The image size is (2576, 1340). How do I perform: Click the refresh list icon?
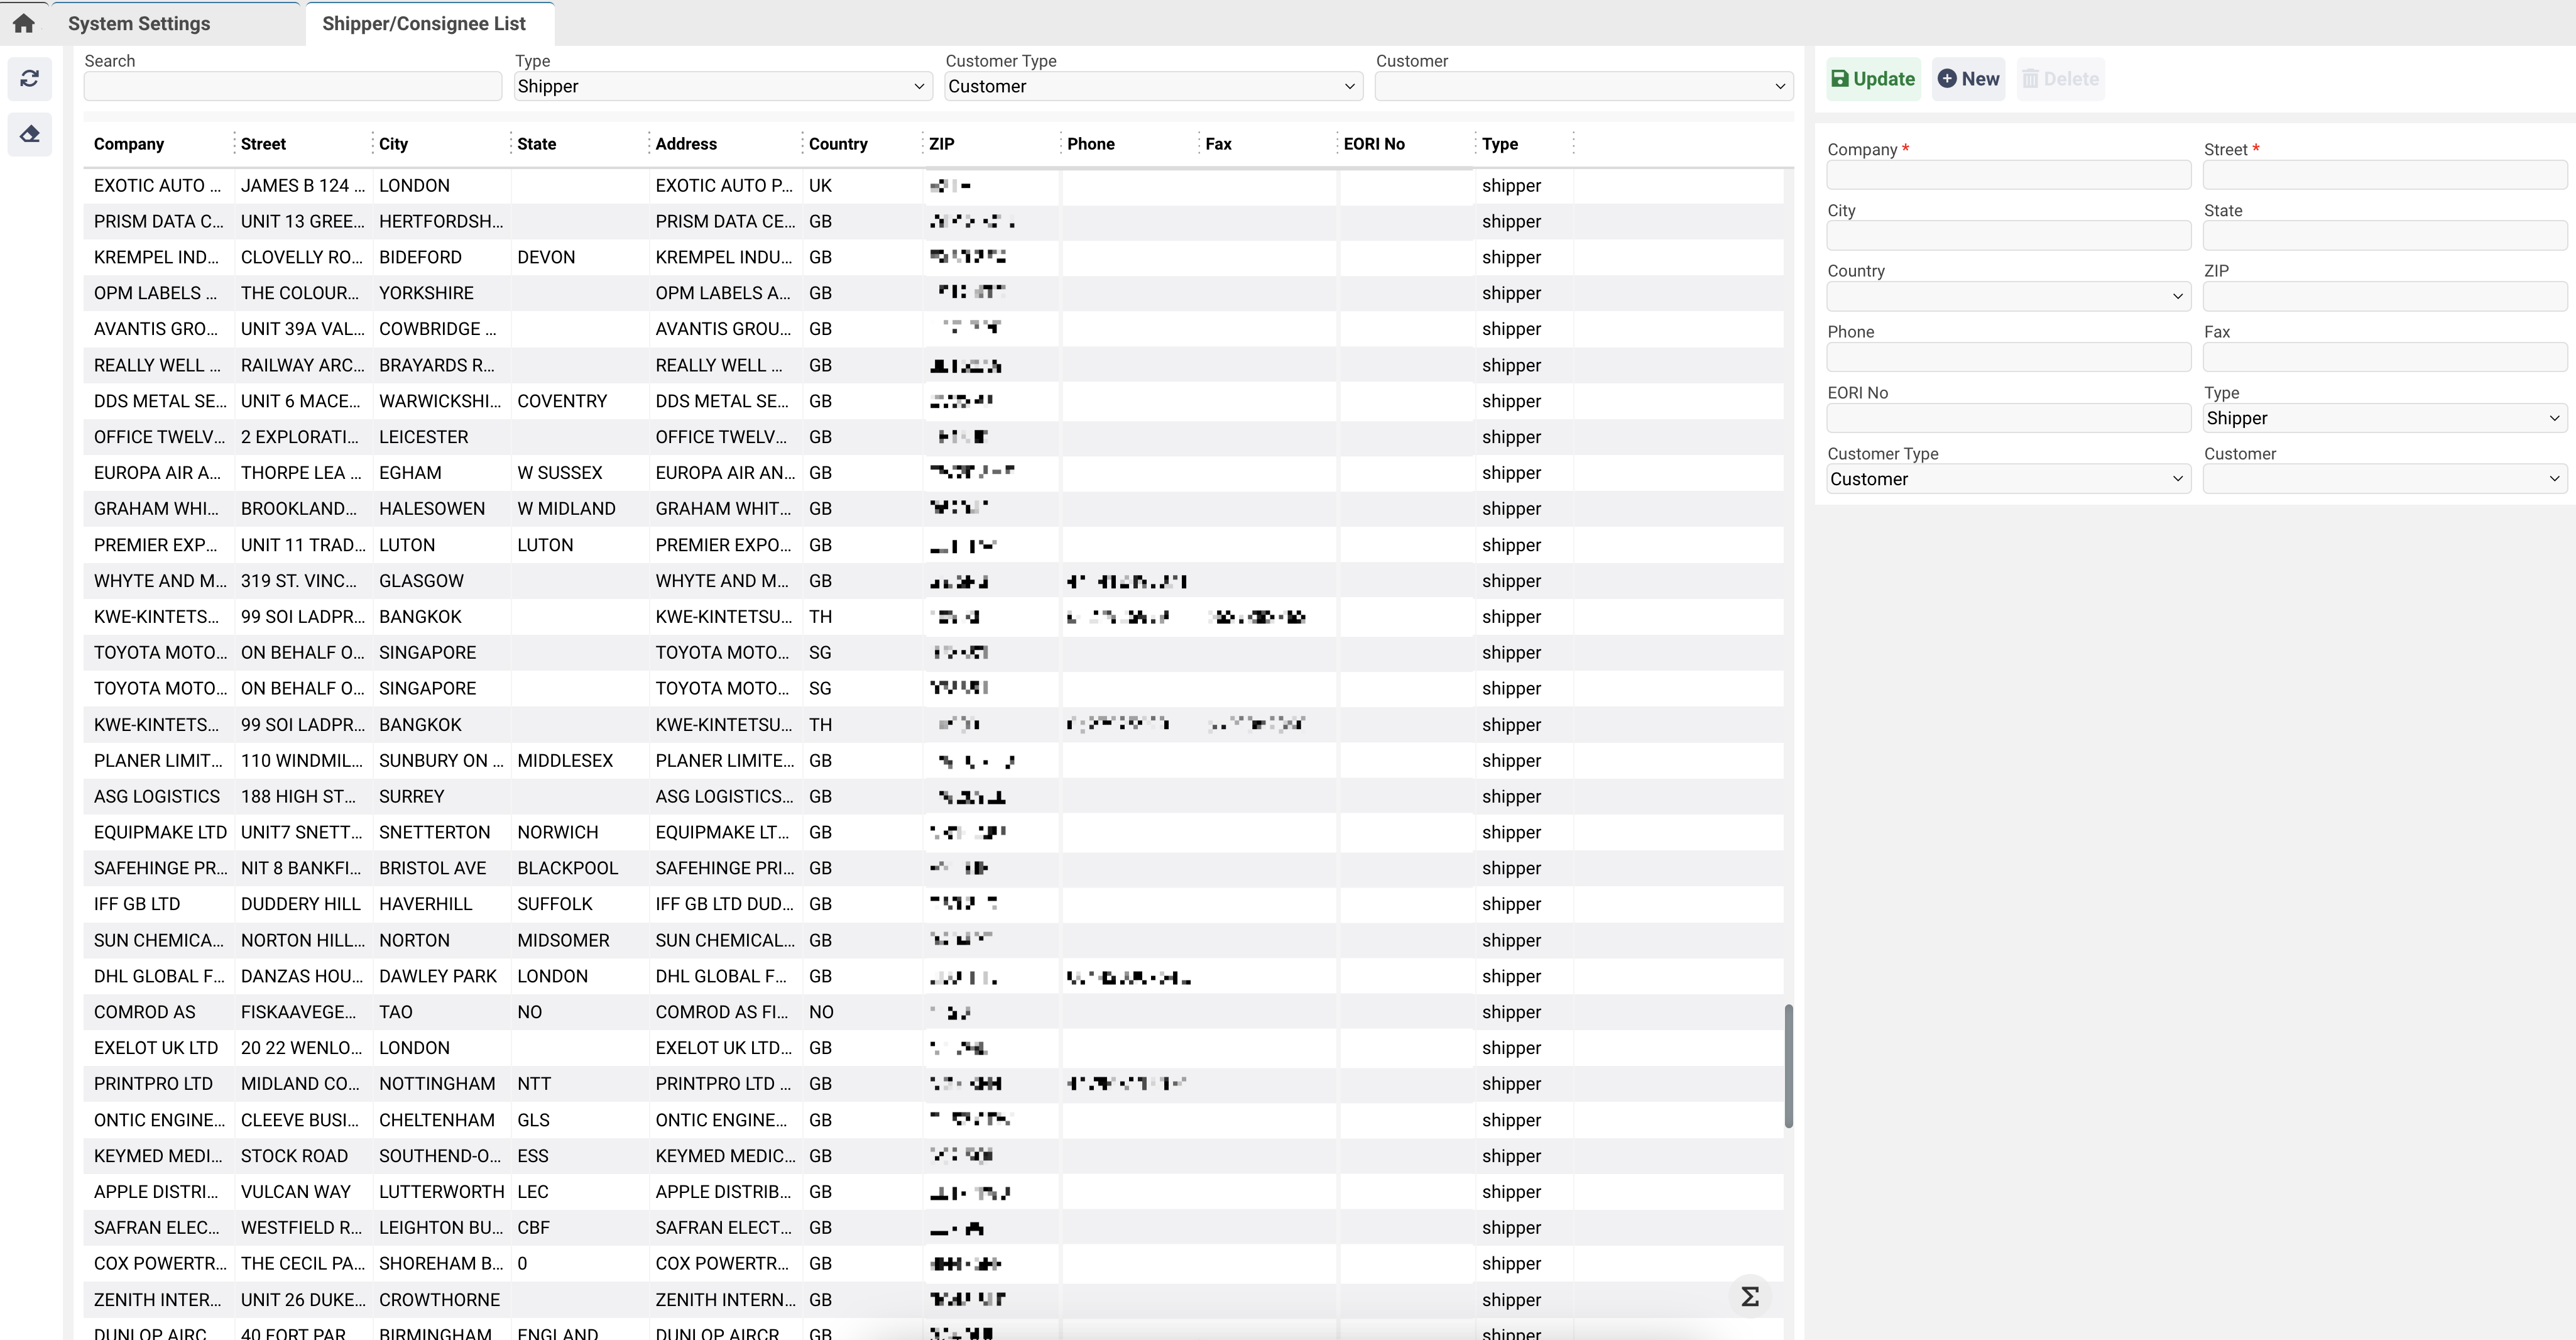[x=30, y=78]
